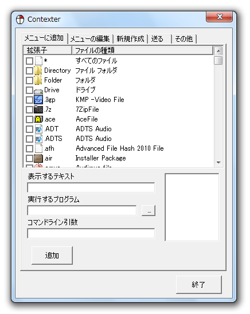Viewport: 250px width, 314px height.
Task: Click the 追加 button
Action: click(x=52, y=256)
